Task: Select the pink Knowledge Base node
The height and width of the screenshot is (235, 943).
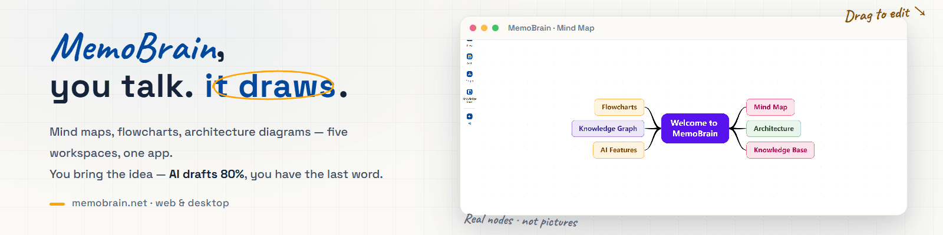Action: 780,150
